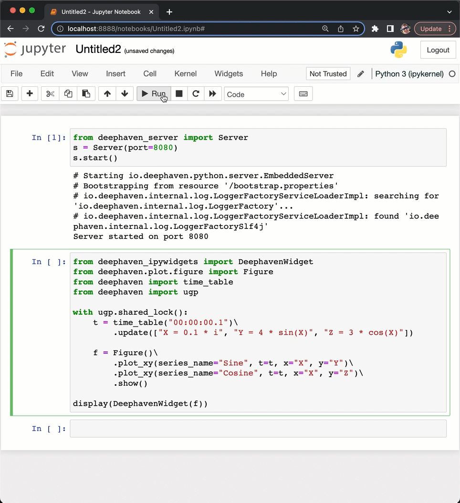
Task: Open the browser extensions puzzle icon
Action: click(x=375, y=29)
